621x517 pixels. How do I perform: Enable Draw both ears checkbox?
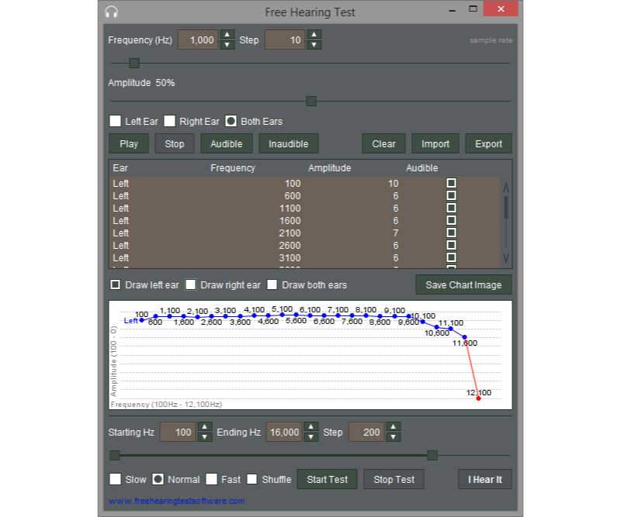pos(272,284)
